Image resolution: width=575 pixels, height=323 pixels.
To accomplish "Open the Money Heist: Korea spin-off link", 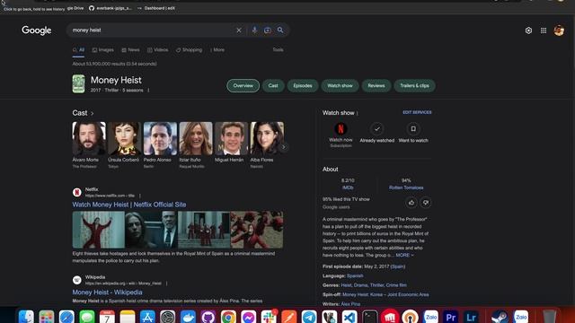I will point(385,294).
